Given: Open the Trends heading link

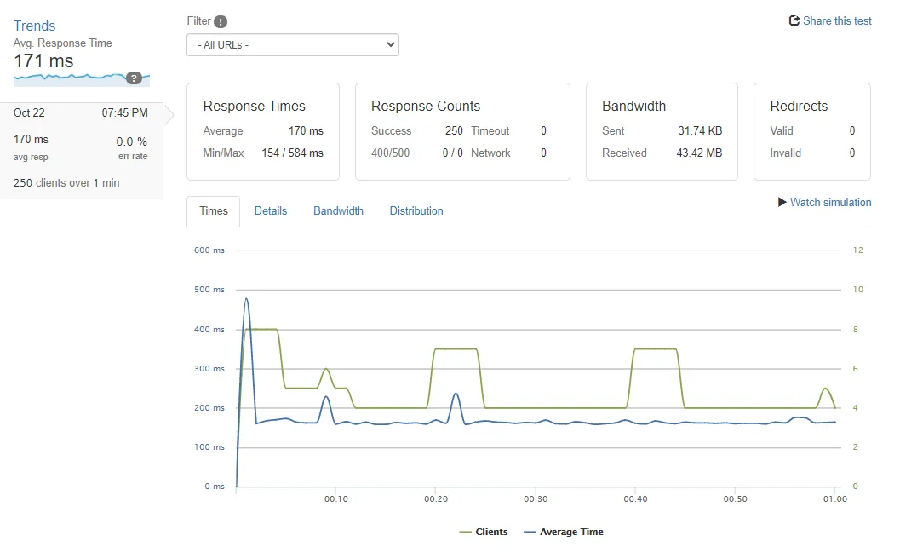Looking at the screenshot, I should coord(34,26).
